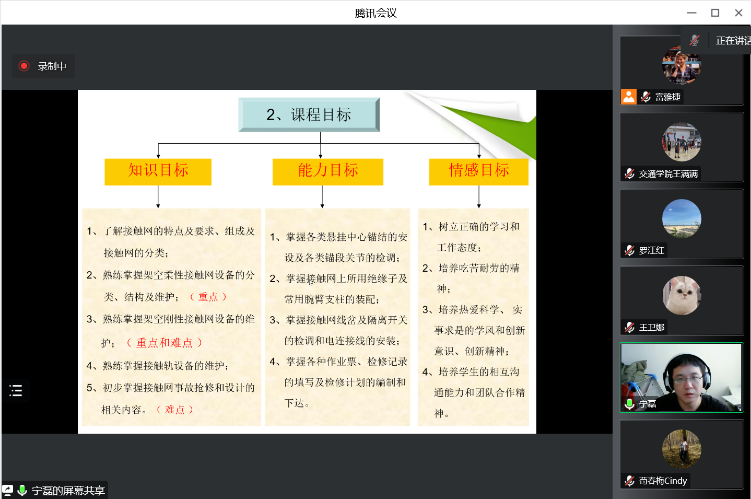Click green mic icon on 宁磊 video tile
Screen dimensions: 751x499
point(630,404)
